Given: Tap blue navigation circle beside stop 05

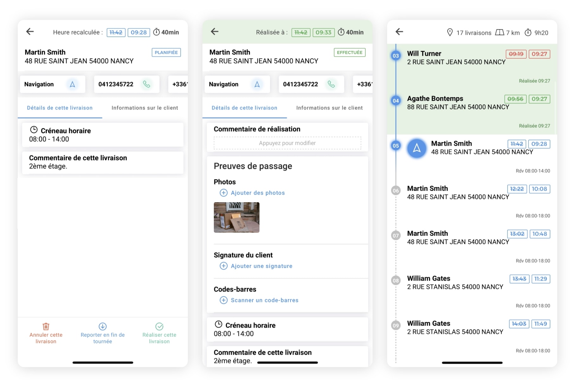Looking at the screenshot, I should (417, 148).
